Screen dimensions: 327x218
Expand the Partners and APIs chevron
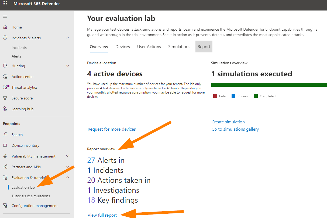coord(68,167)
